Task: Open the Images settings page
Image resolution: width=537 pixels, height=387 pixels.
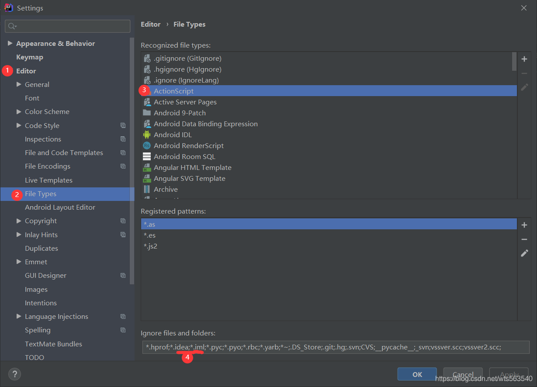Action: tap(36, 290)
